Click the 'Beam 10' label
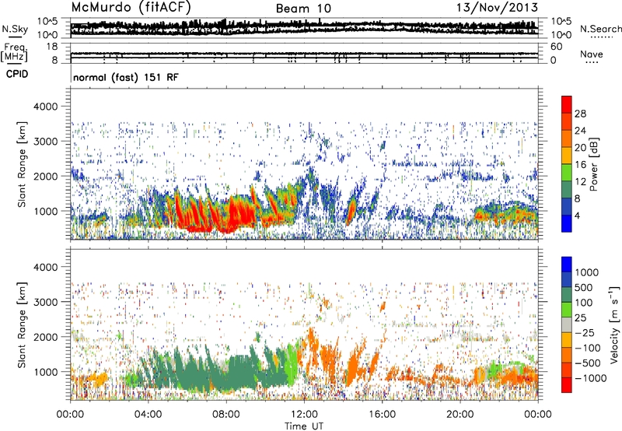This screenshot has width=622, height=431. point(303,9)
